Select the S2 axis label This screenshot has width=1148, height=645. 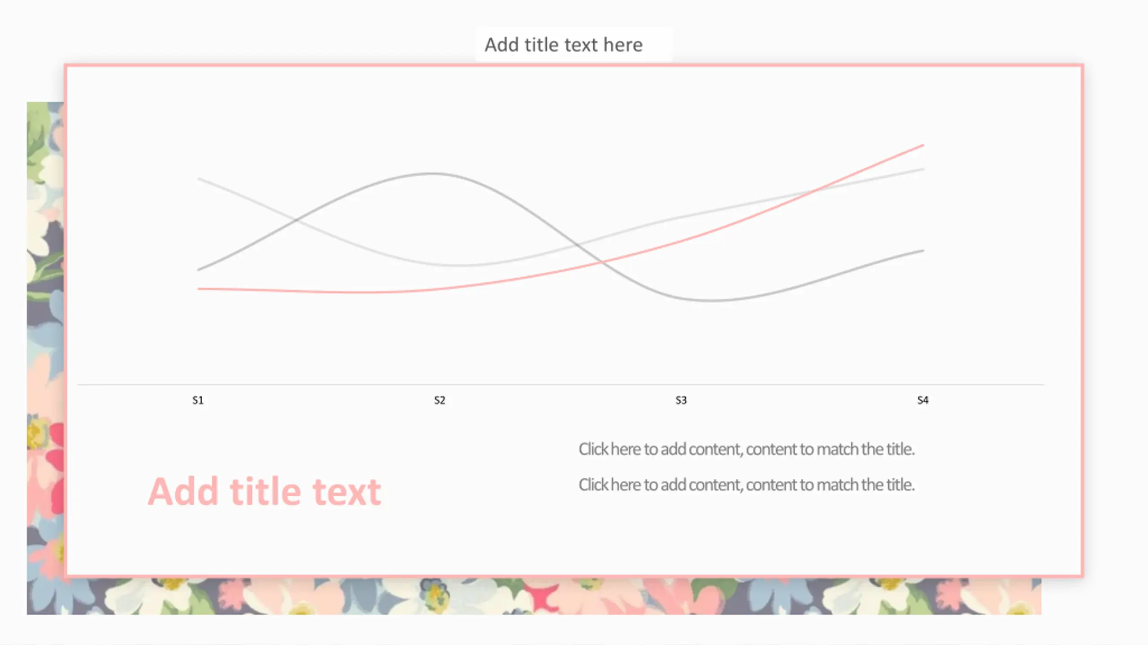pos(439,400)
